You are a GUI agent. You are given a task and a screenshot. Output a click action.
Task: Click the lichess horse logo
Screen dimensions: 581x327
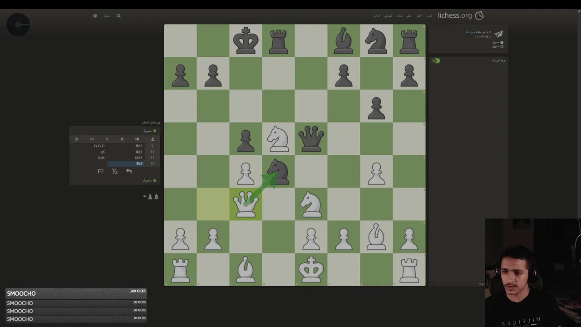(479, 15)
